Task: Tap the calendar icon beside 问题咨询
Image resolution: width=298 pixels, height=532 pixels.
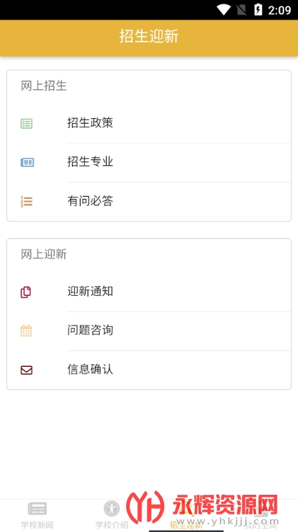Action: click(x=26, y=331)
